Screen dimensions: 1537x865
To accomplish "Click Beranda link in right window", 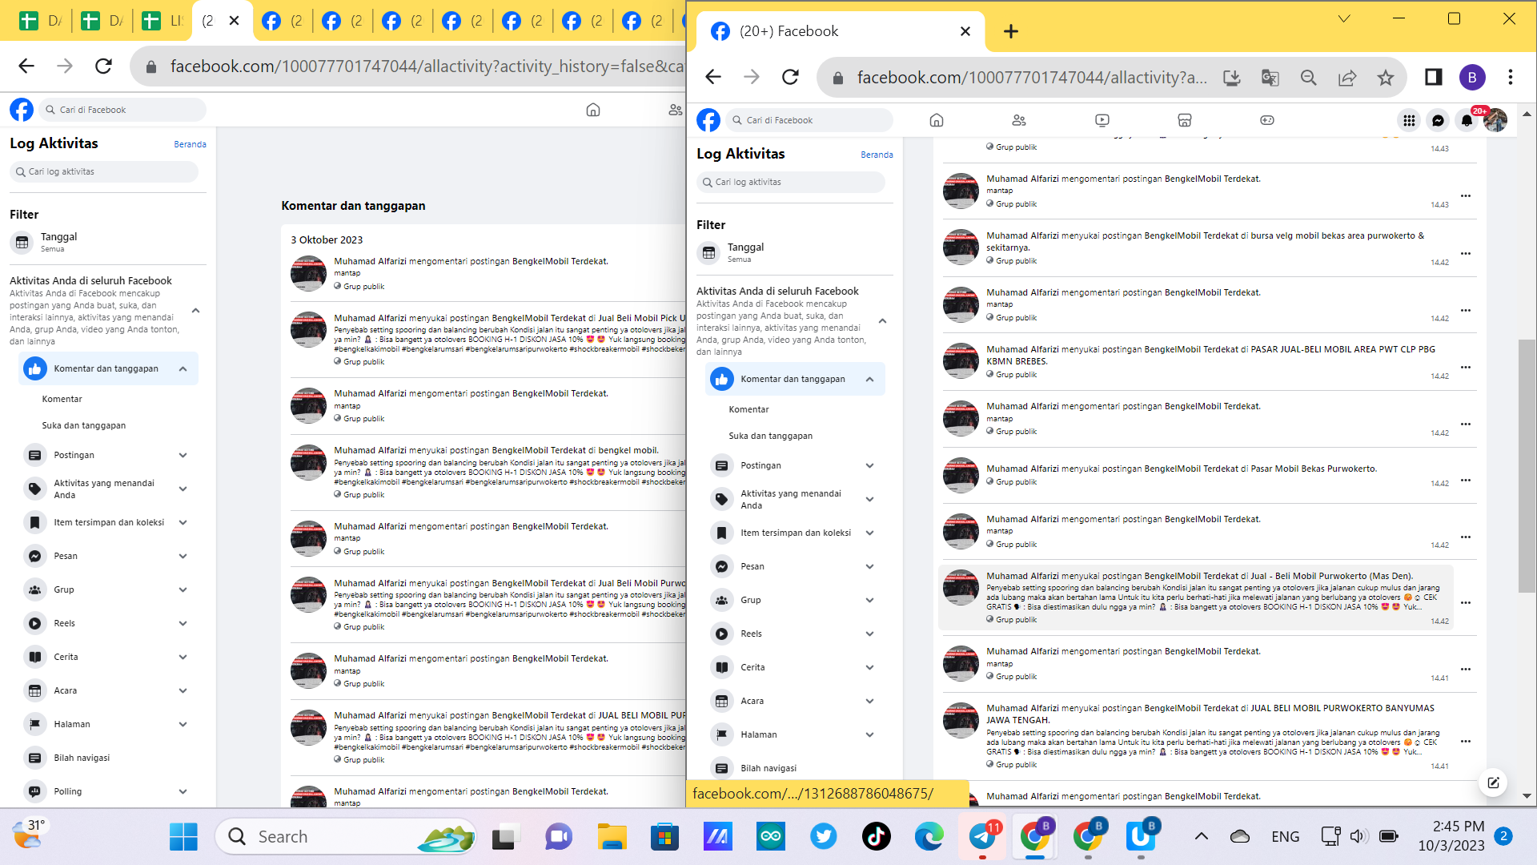I will pos(877,155).
